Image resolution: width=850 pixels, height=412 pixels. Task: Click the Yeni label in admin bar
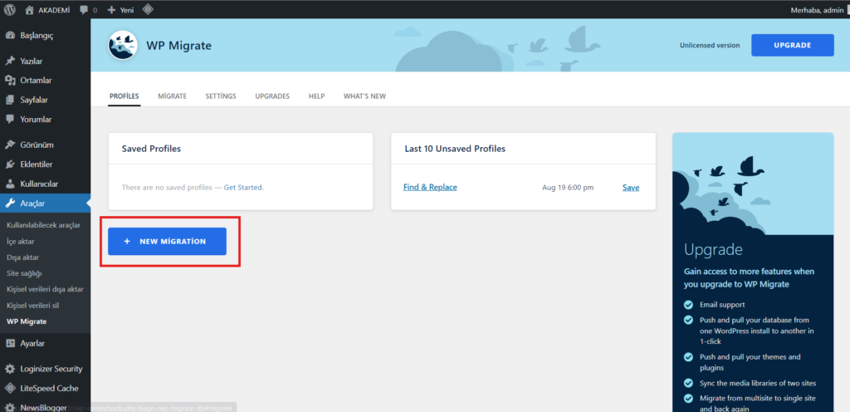coord(126,10)
